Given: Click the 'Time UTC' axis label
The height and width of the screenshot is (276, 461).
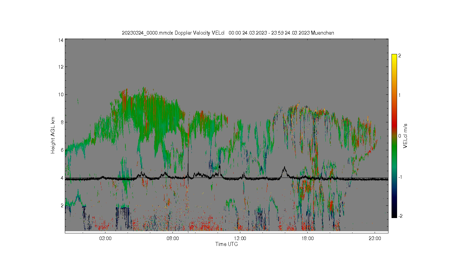Looking at the screenshot, I should tap(227, 244).
